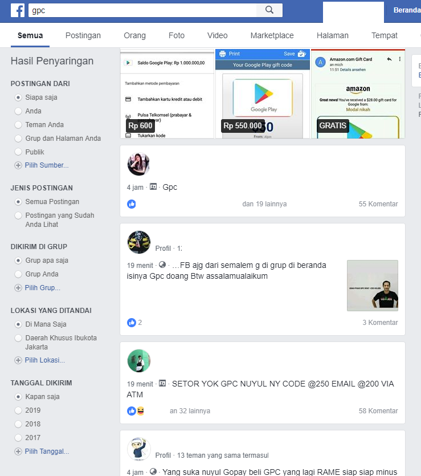The image size is (421, 476).
Task: Click the public globe icon next to 19 menit
Action: coord(162,265)
